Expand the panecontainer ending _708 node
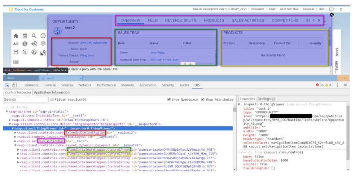355x187 pixels. (x=18, y=150)
